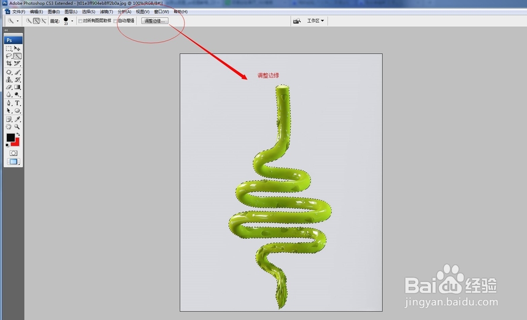Open the 分析(A) menu
Screen dimensions: 527x320
coord(124,12)
